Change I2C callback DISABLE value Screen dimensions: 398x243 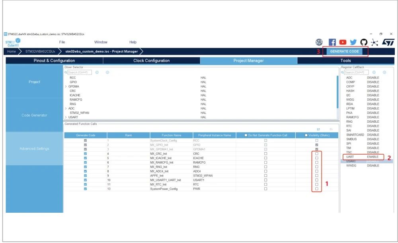point(373,95)
